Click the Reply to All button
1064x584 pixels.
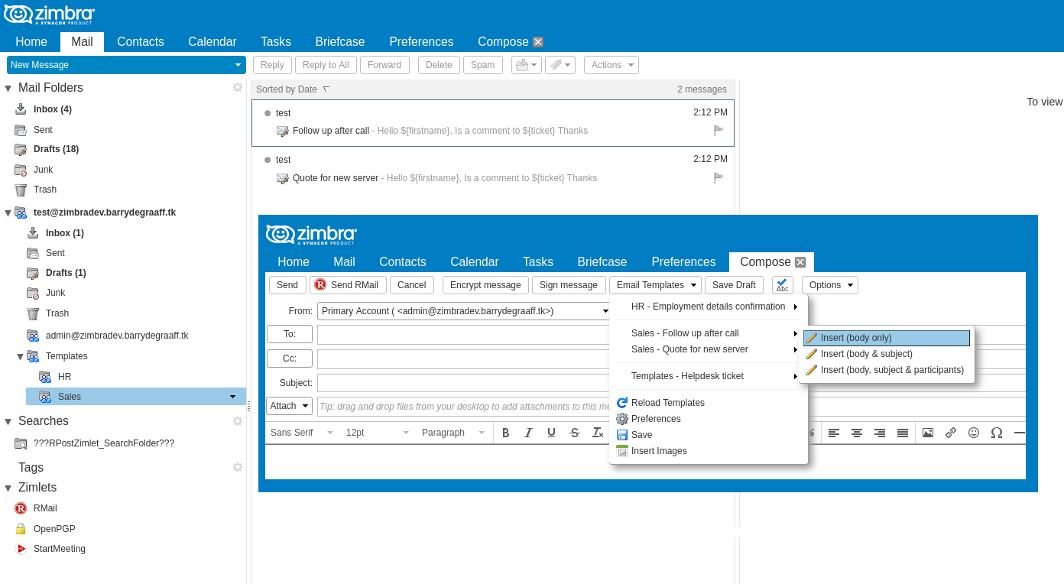(326, 65)
